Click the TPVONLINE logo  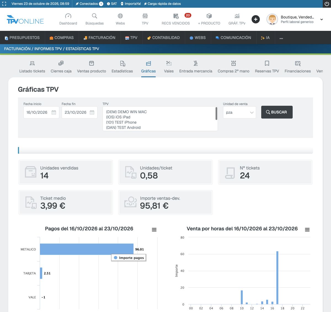(x=25, y=20)
